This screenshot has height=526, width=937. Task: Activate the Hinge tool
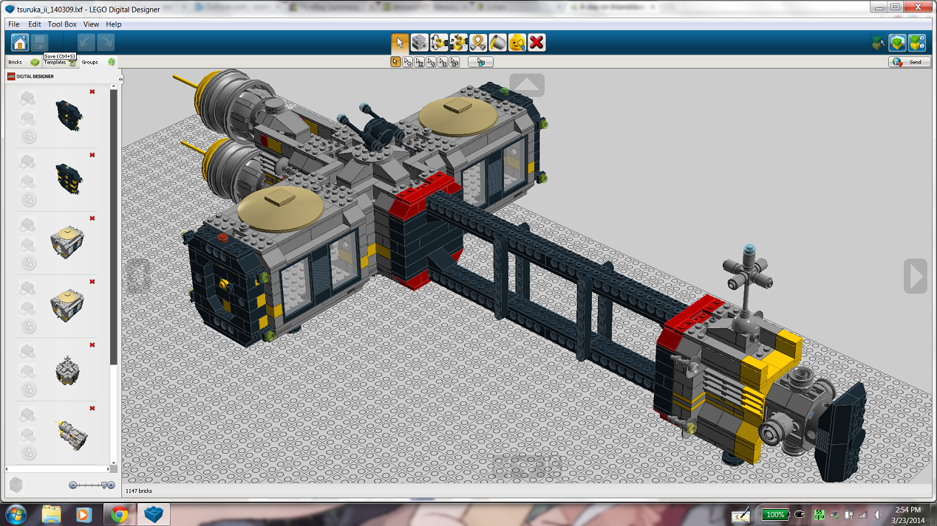tap(439, 43)
